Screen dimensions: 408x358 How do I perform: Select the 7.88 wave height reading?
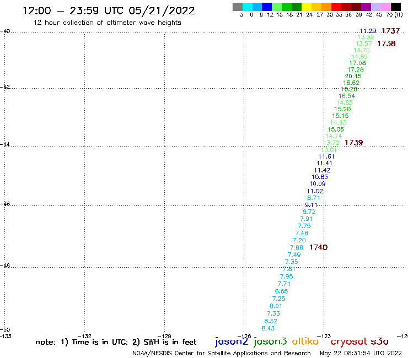point(297,247)
